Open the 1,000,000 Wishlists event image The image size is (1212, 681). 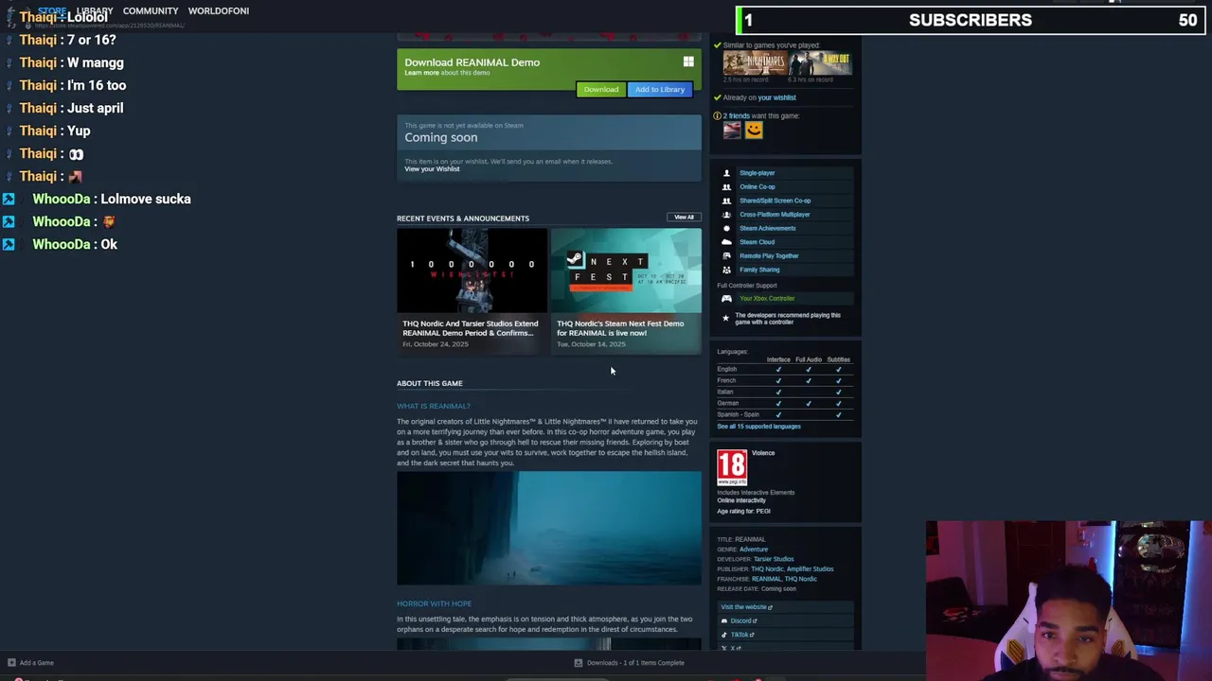(472, 271)
